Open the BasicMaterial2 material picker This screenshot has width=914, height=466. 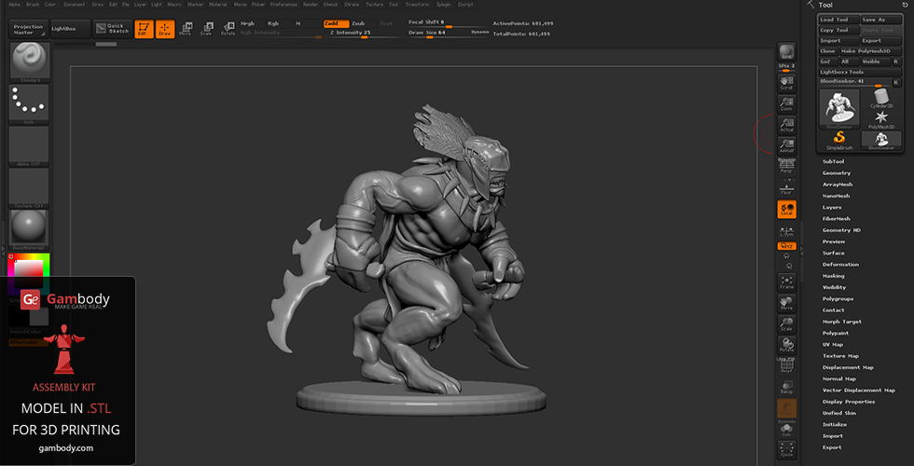(30, 229)
